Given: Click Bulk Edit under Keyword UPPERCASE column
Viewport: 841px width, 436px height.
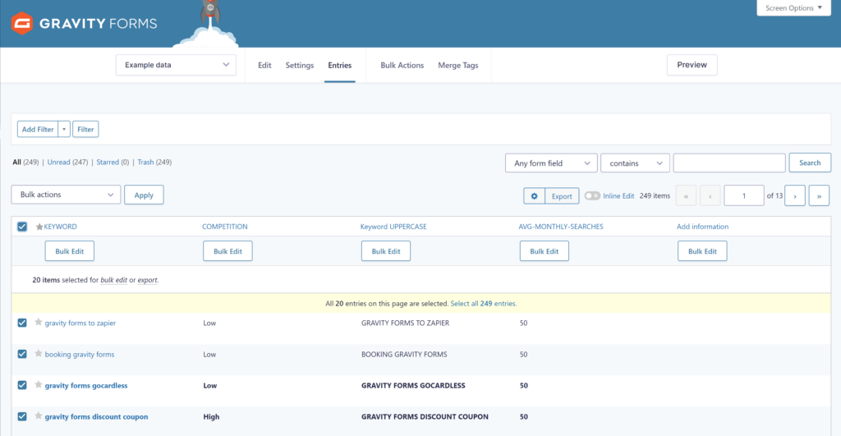Looking at the screenshot, I should [386, 251].
